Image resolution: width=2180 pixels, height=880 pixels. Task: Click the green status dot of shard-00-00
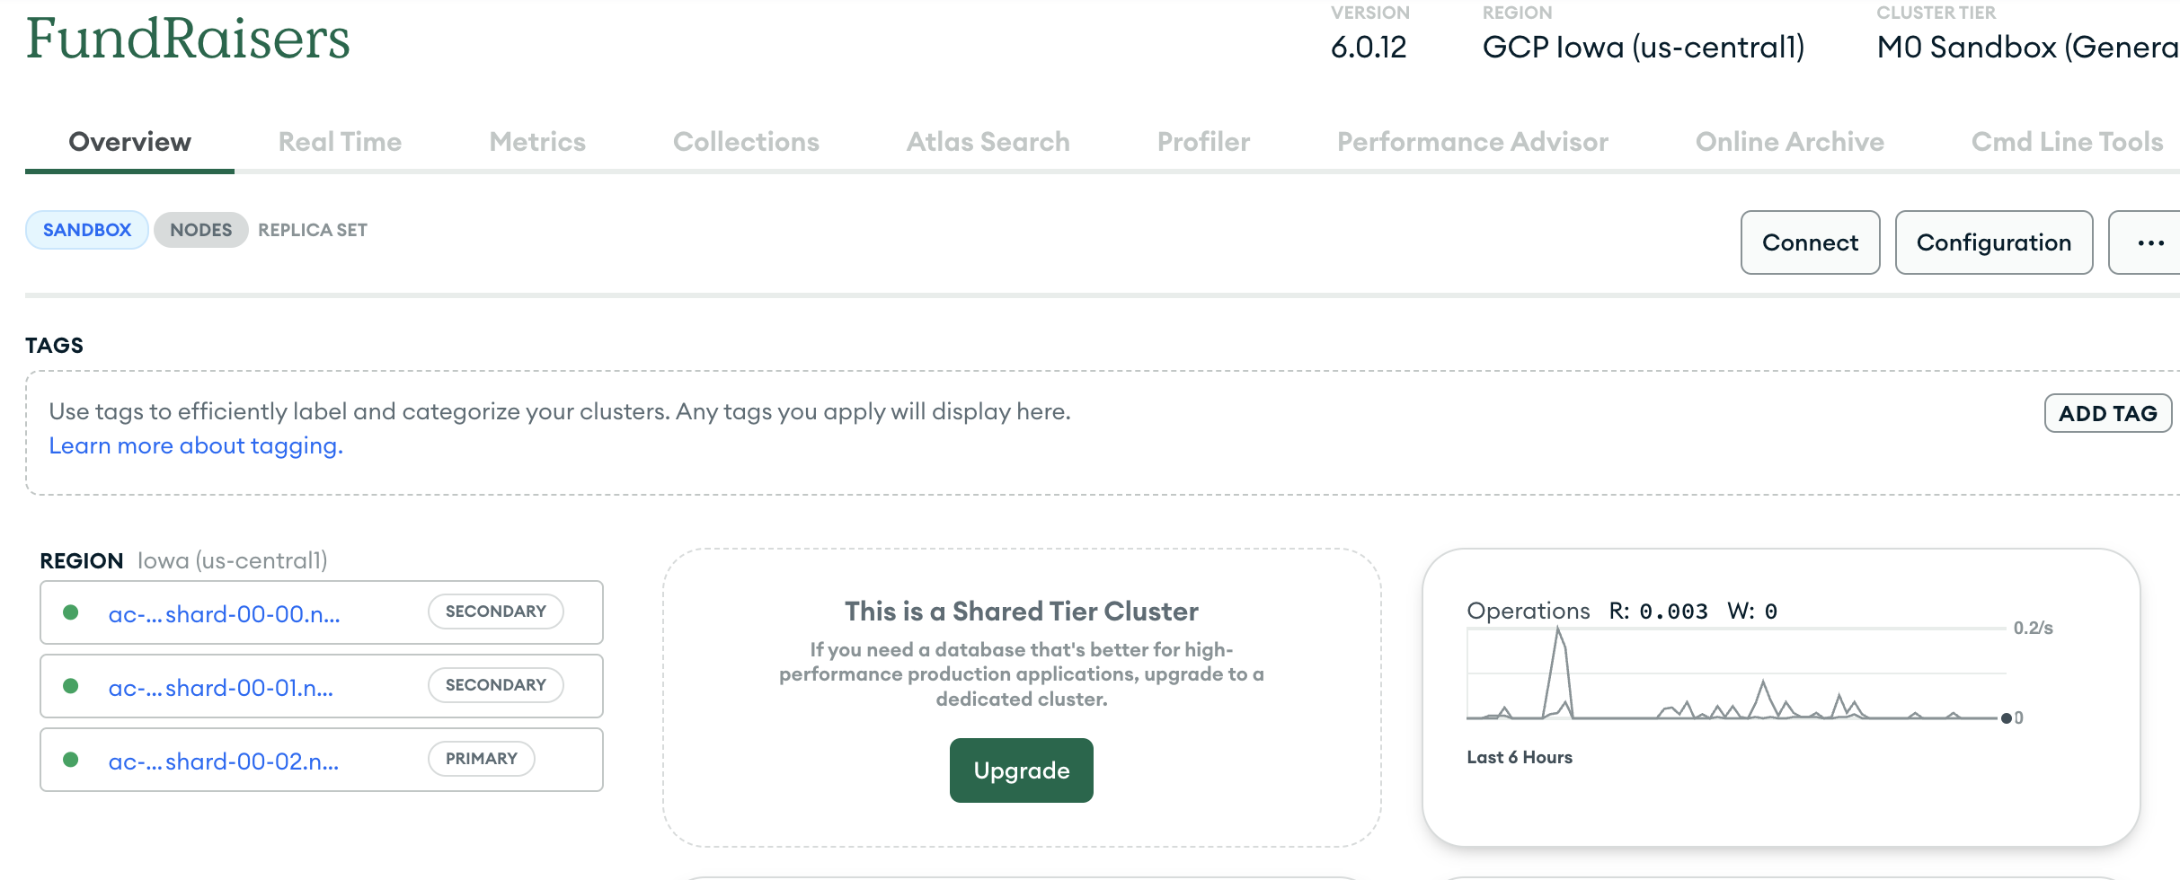point(71,612)
